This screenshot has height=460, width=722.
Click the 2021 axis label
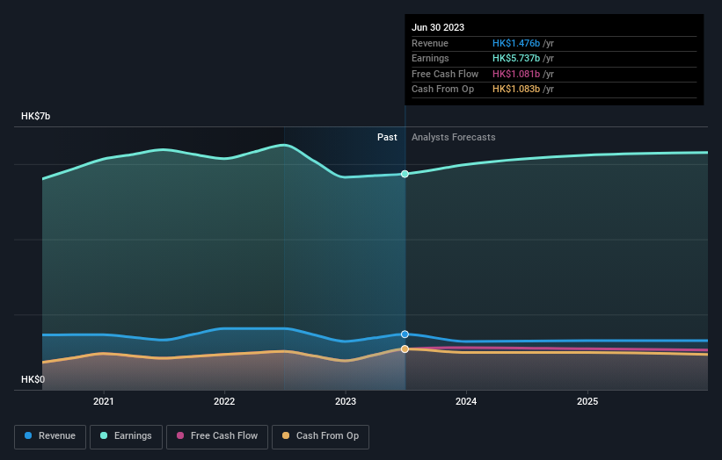[104, 402]
